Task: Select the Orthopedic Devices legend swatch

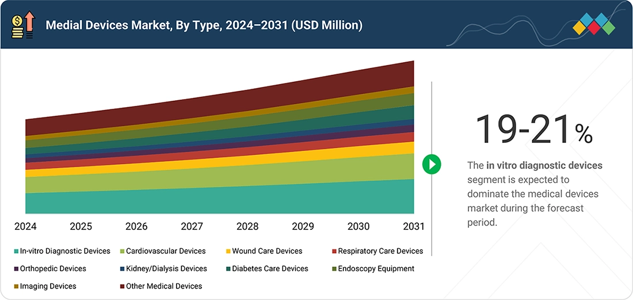Action: pos(16,268)
